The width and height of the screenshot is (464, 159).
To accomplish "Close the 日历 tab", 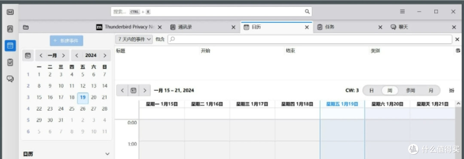I will click(x=307, y=27).
